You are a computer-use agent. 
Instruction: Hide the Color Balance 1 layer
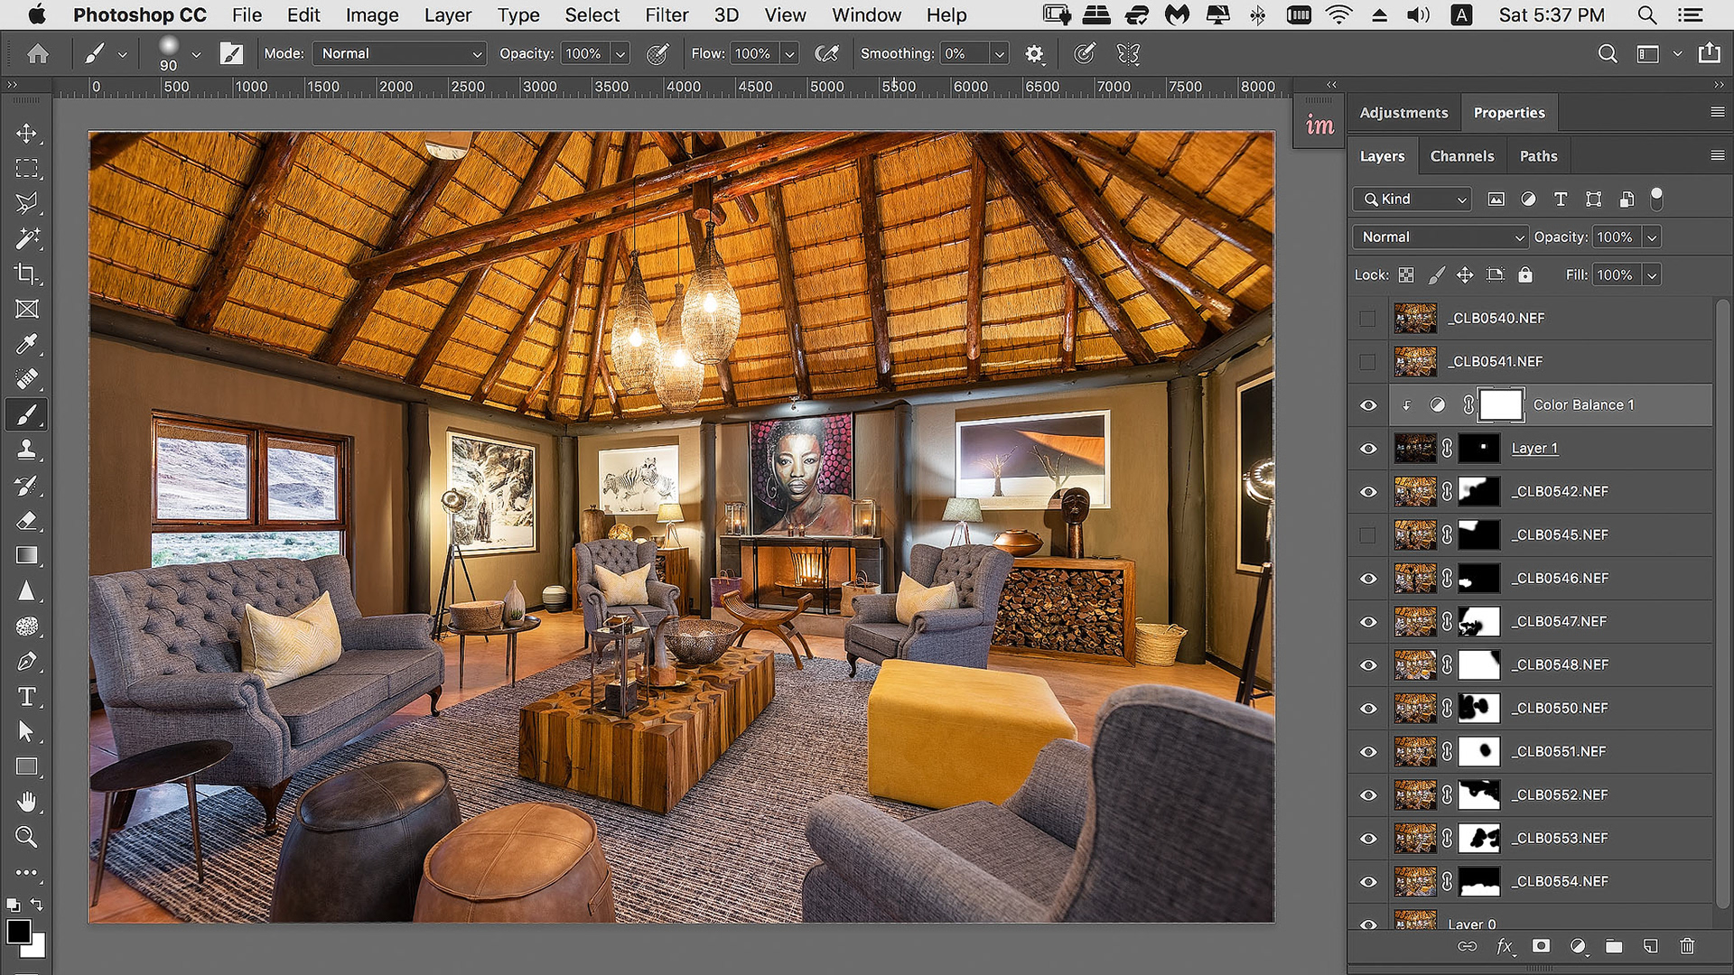pyautogui.click(x=1368, y=405)
